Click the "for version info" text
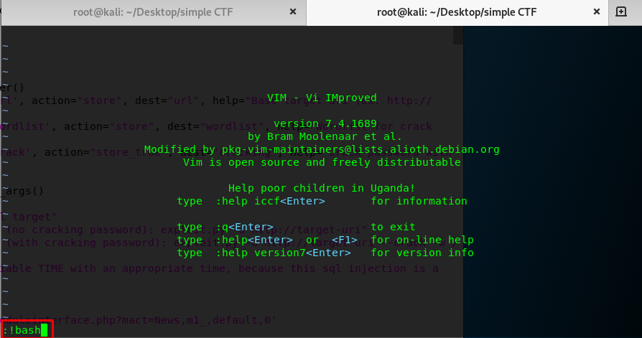Viewport: 642px width, 338px height. (422, 253)
